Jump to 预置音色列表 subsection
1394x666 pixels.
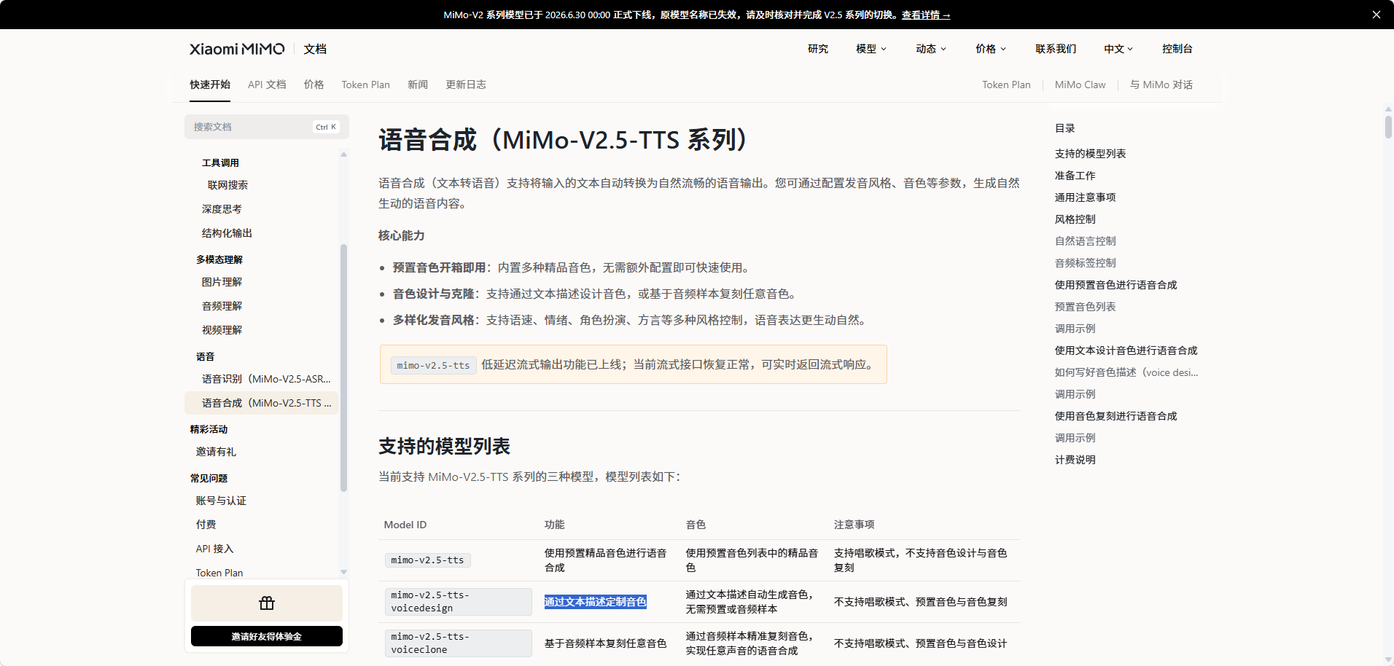coord(1085,307)
